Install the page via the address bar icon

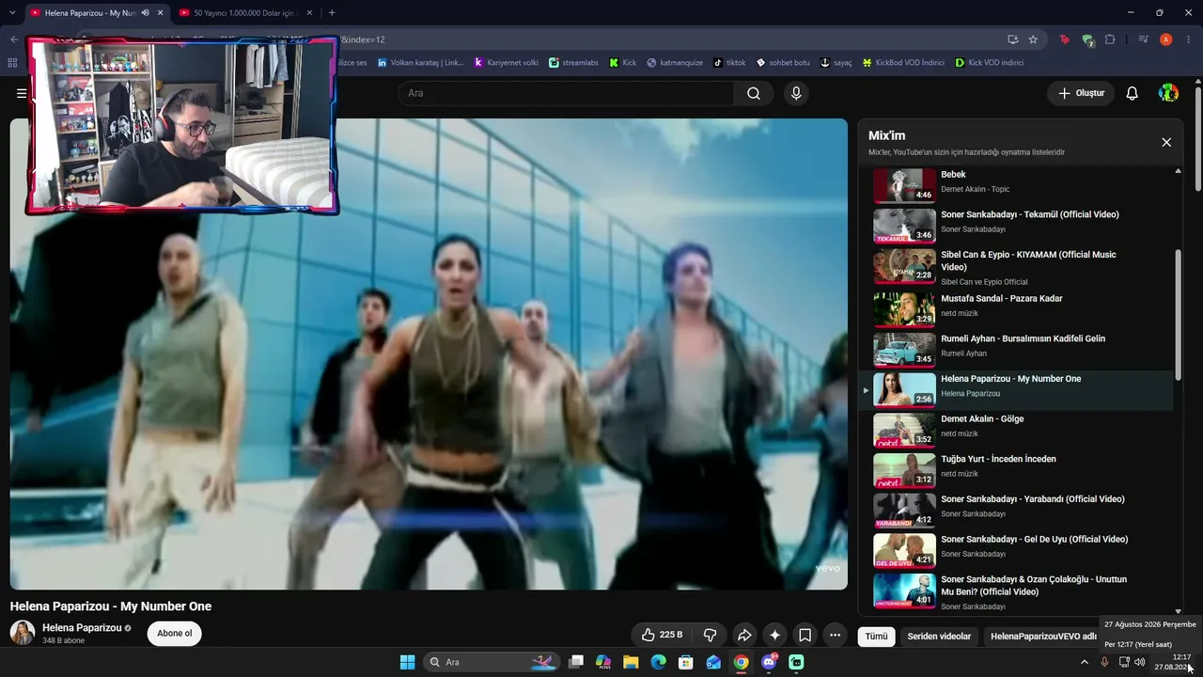[x=1012, y=39]
